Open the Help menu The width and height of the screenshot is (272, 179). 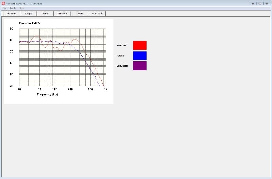pyautogui.click(x=21, y=8)
